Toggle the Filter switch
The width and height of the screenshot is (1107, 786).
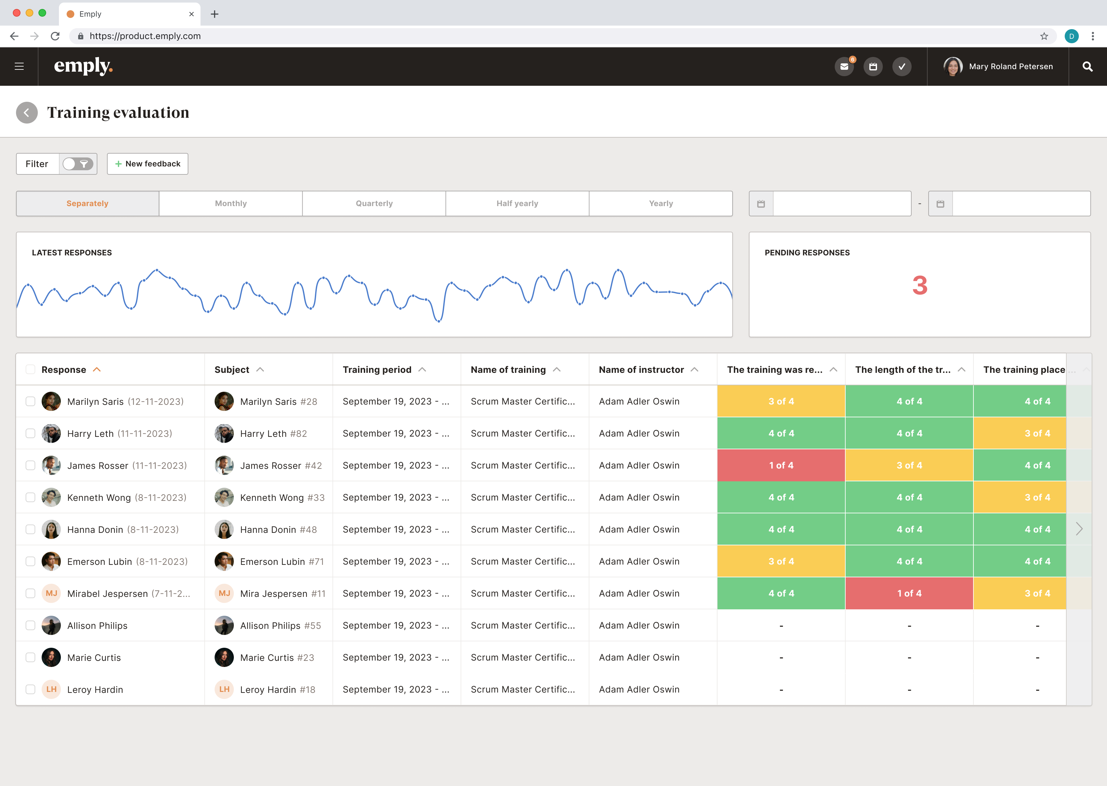(78, 164)
